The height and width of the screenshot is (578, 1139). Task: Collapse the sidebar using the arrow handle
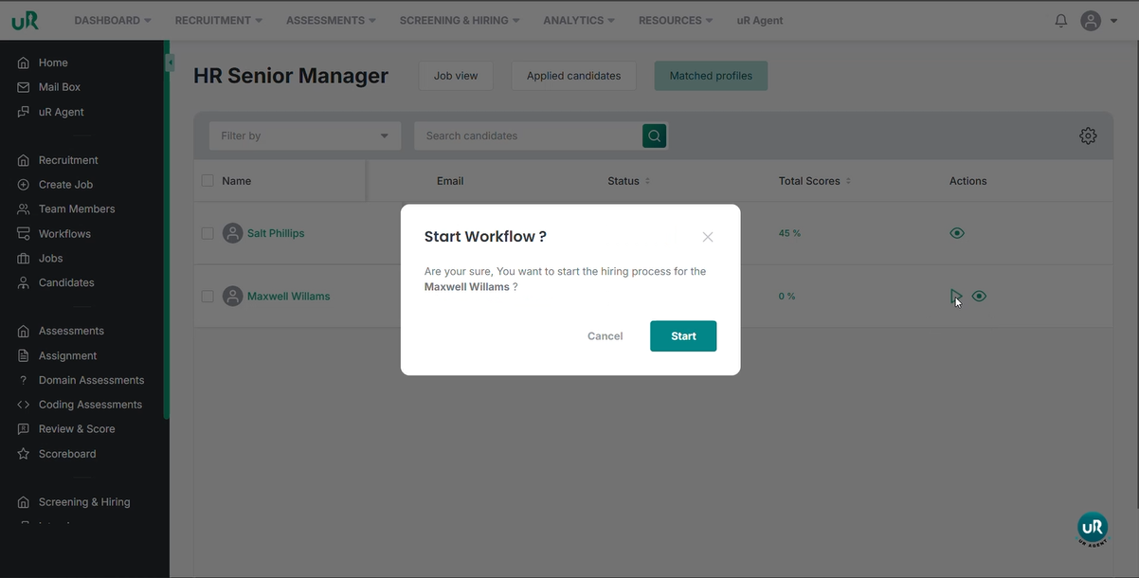coord(170,63)
